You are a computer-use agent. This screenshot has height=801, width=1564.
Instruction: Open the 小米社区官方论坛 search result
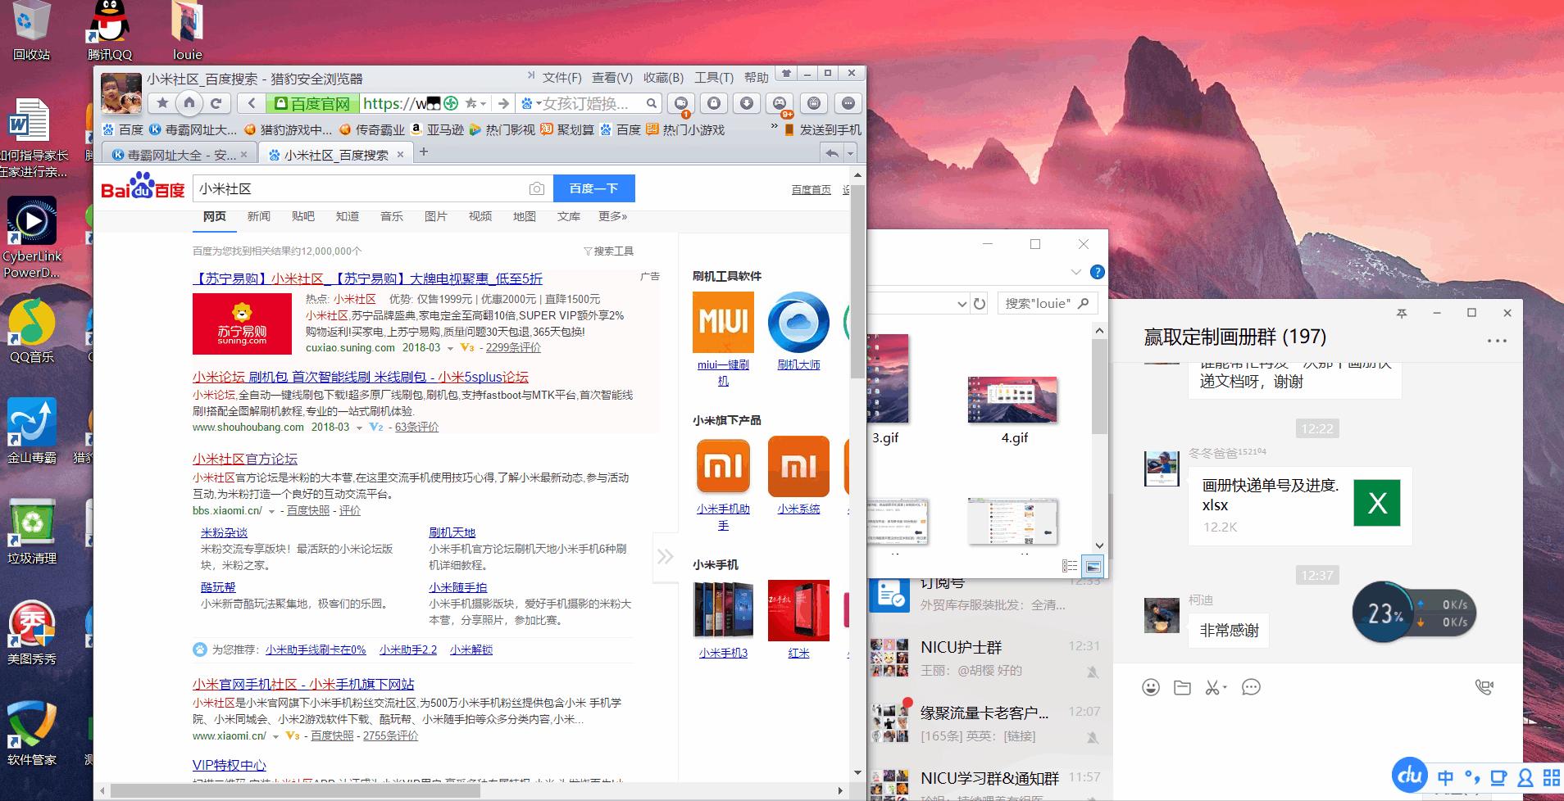coord(244,459)
